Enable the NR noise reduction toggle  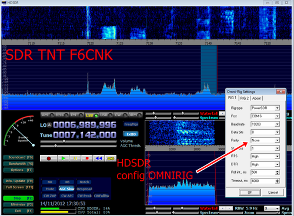click(50, 182)
